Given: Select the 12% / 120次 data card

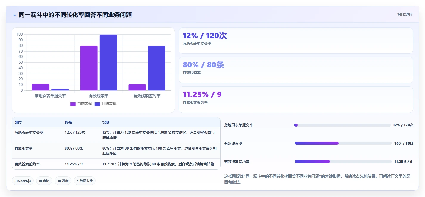Looking at the screenshot, I should click(x=296, y=41).
